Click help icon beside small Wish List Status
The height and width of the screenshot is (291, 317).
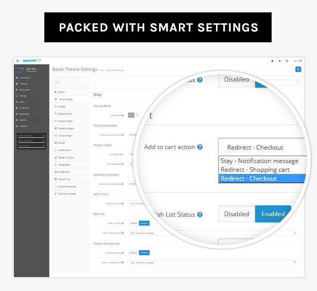123,223
